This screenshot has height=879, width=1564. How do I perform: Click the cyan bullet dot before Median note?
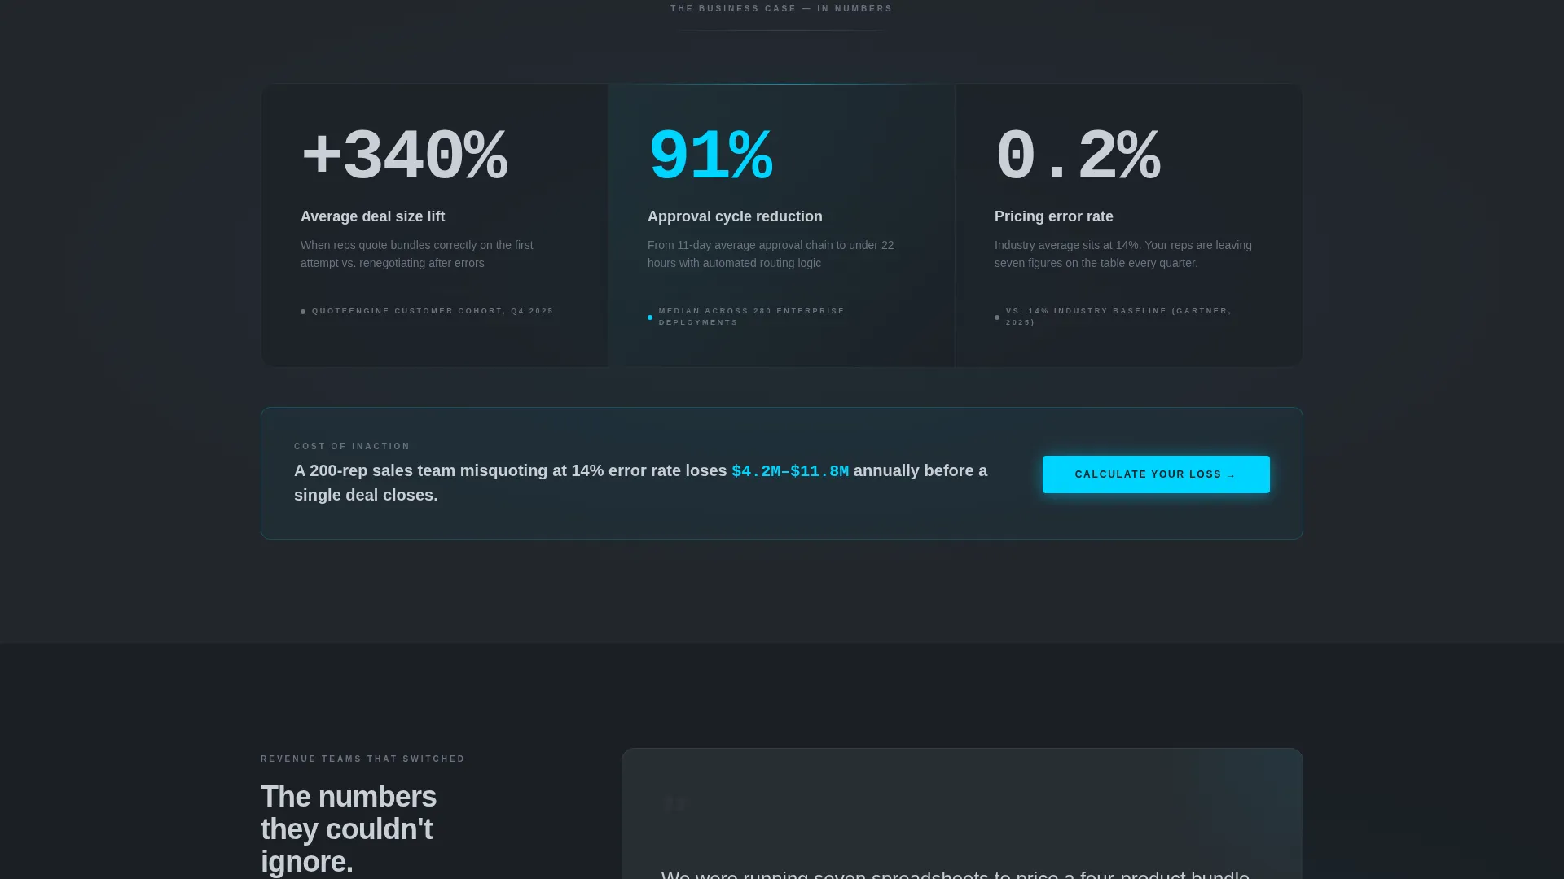pos(650,317)
